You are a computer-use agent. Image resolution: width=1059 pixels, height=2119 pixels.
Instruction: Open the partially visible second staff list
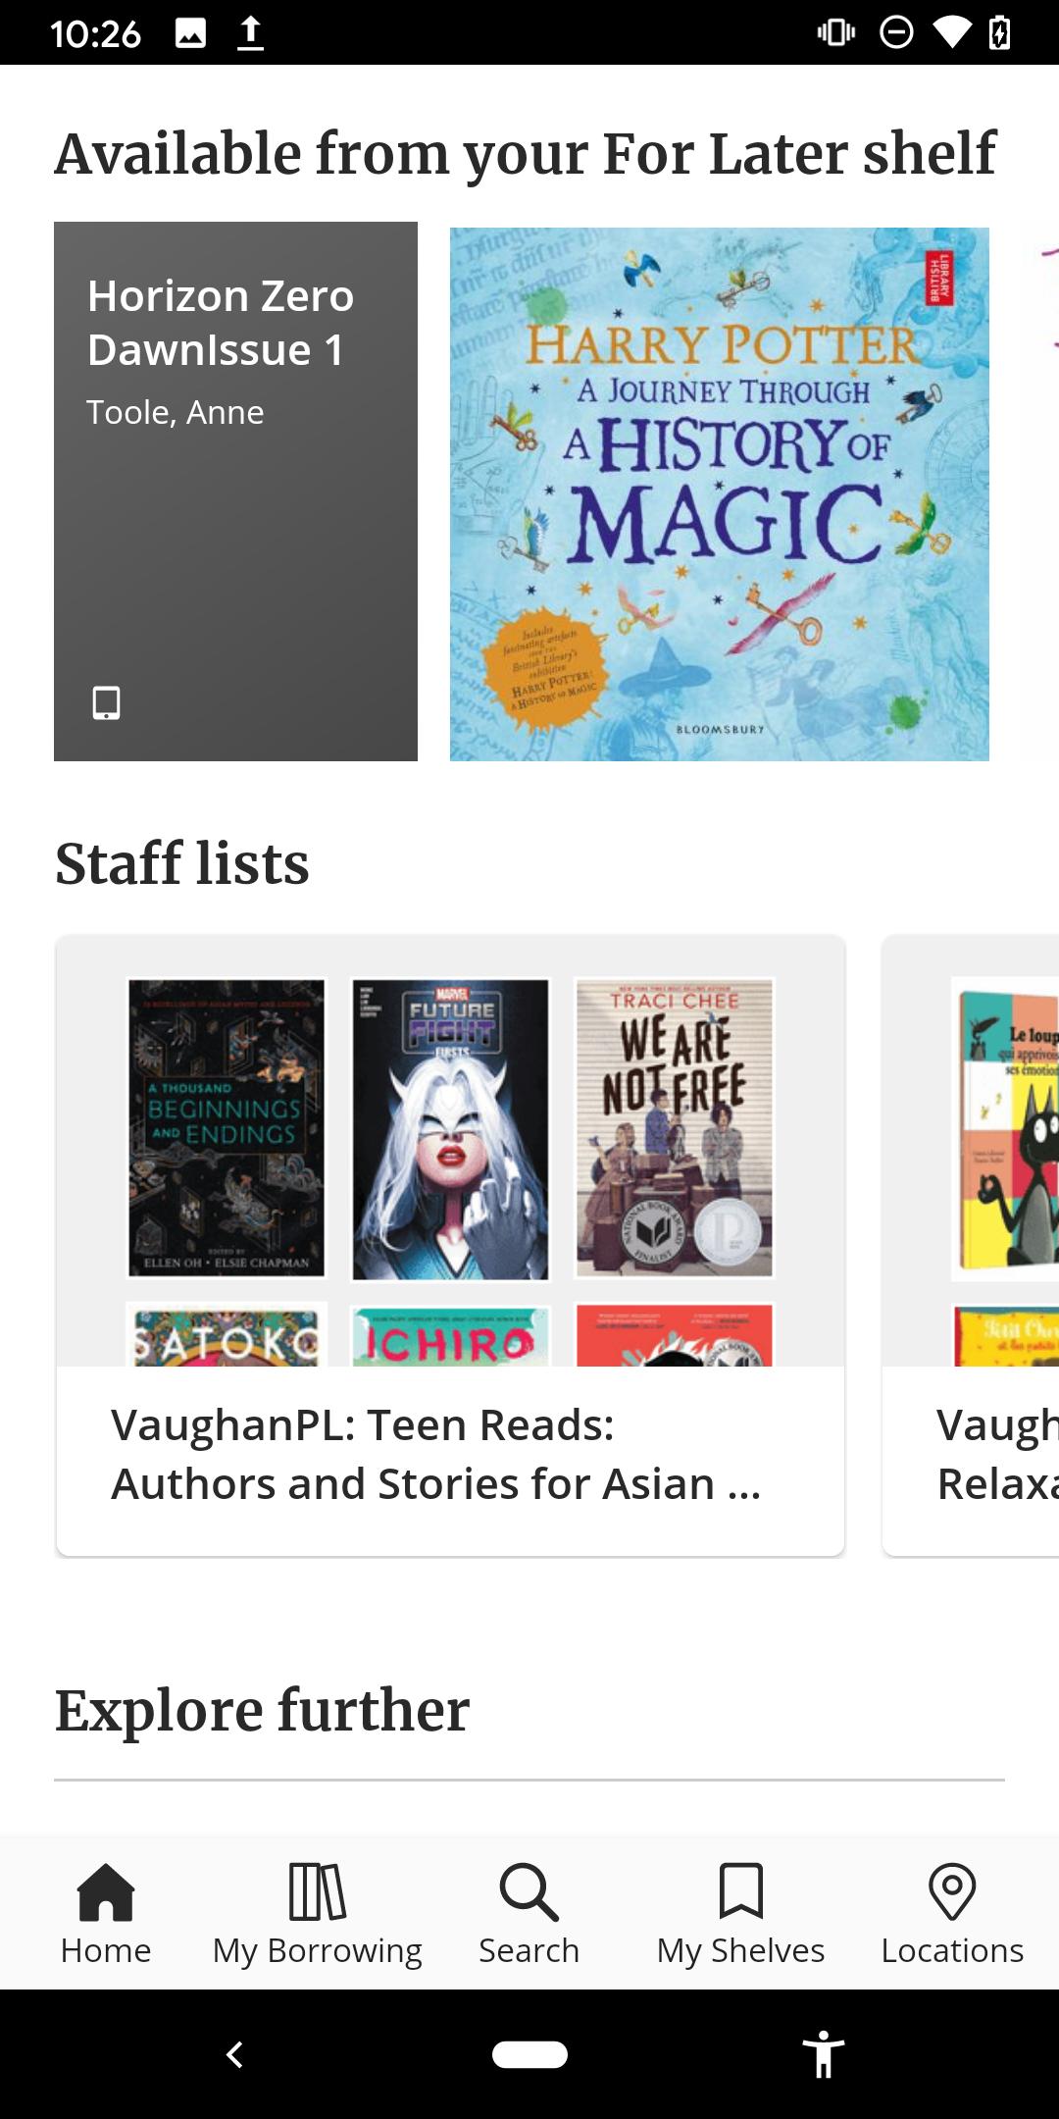tap(971, 1246)
